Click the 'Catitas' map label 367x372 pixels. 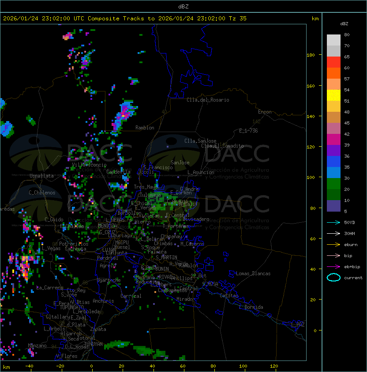coord(229,296)
